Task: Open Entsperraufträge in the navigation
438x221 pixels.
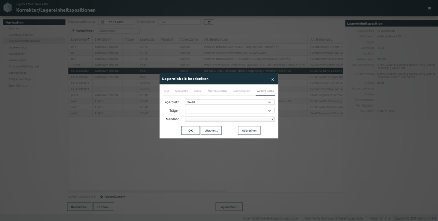Action: (x=20, y=79)
